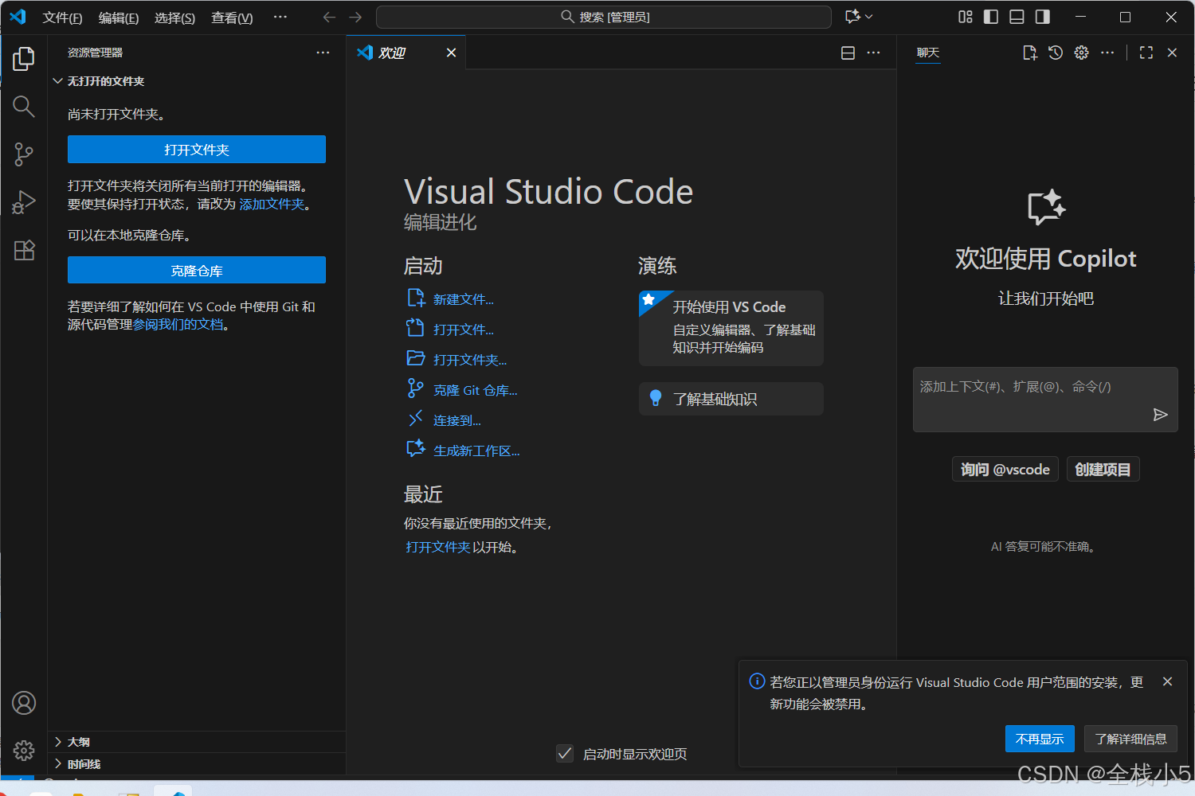Send the chat message arrow

point(1160,415)
